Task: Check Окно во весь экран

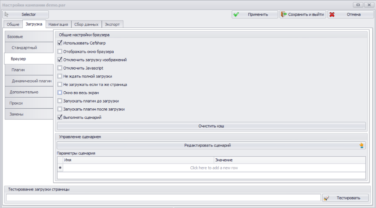Action: pyautogui.click(x=60, y=92)
